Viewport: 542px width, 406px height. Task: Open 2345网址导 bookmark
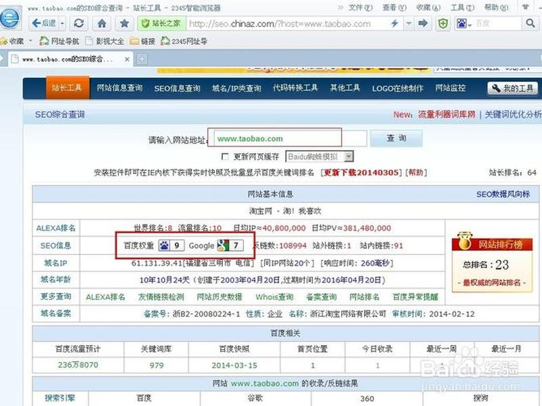click(x=184, y=41)
